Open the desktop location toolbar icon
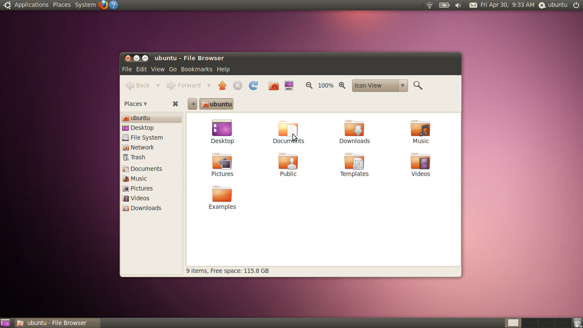This screenshot has width=583, height=328. pos(289,85)
